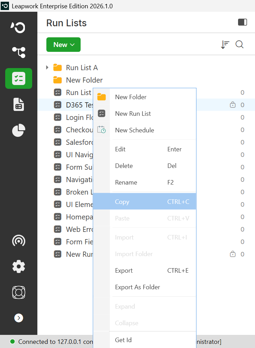Open the New dropdown button
255x348 pixels.
64,45
